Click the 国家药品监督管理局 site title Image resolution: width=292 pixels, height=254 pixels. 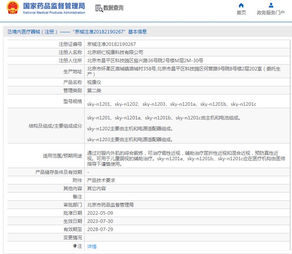coord(54,6)
